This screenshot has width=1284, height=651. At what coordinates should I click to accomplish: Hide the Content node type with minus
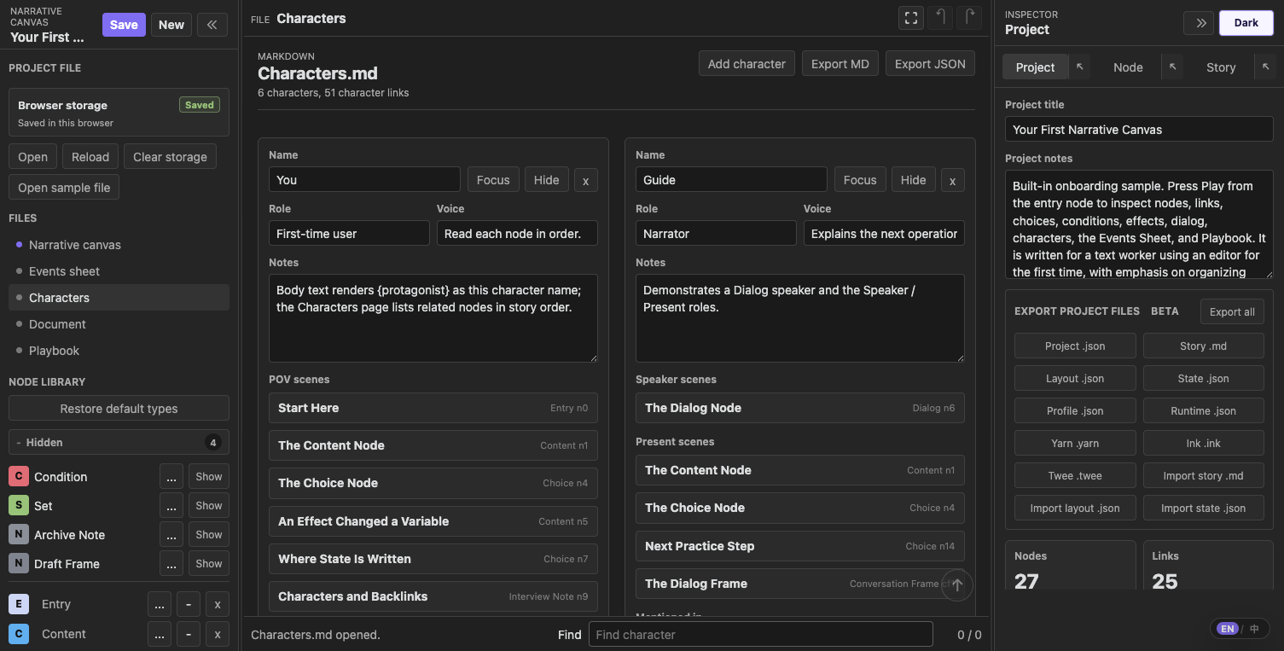[189, 634]
